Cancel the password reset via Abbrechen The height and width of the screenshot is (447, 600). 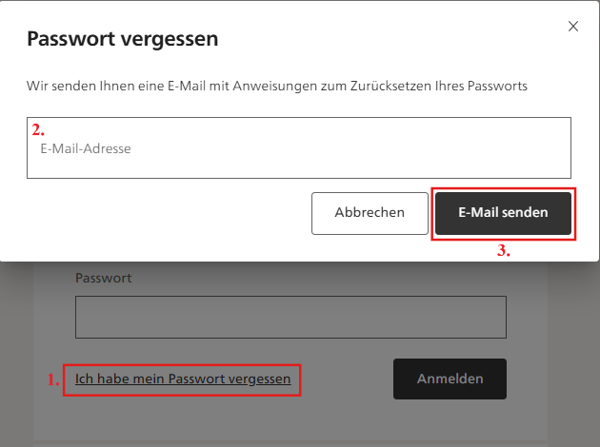point(370,213)
